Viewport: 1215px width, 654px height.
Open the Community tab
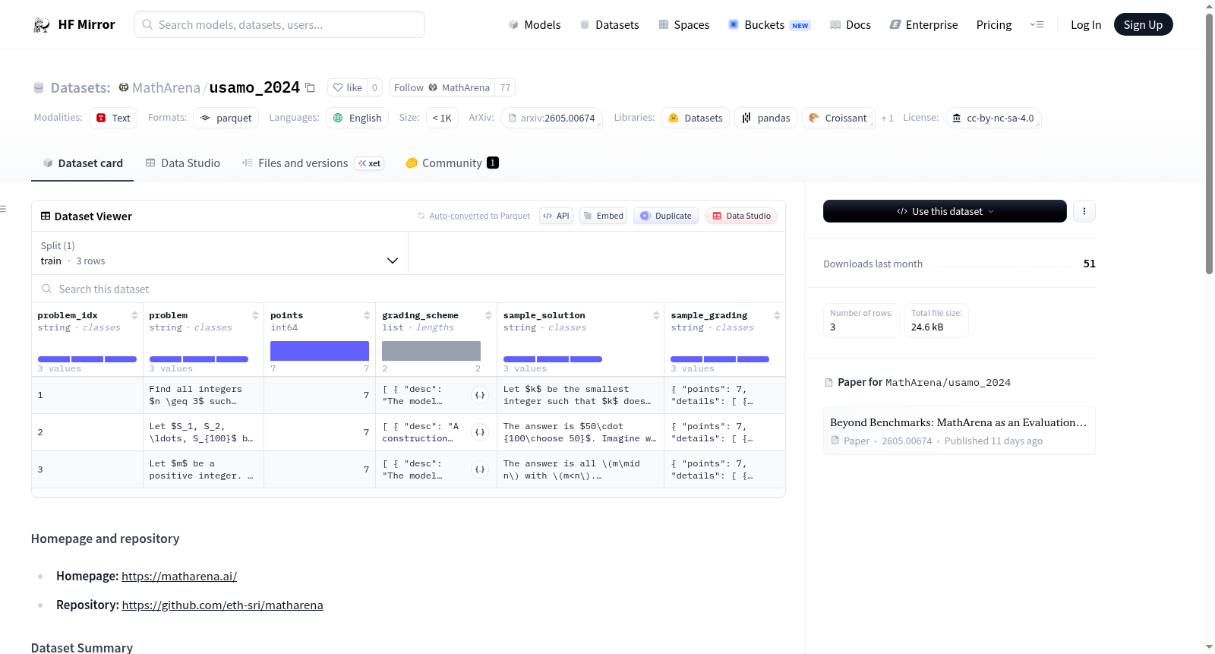click(452, 163)
